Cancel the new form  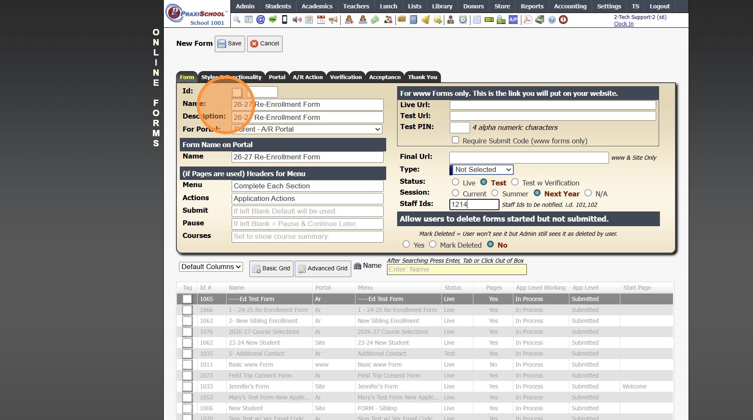tap(265, 44)
